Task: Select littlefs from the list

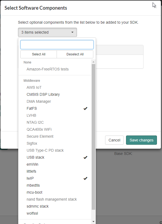Action: tap(31, 172)
